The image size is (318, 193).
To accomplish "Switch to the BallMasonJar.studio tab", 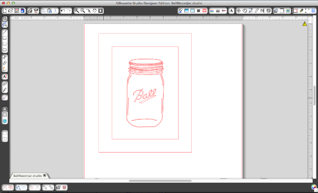I will point(27,175).
